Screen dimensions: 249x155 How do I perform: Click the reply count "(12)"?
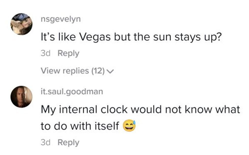click(98, 71)
